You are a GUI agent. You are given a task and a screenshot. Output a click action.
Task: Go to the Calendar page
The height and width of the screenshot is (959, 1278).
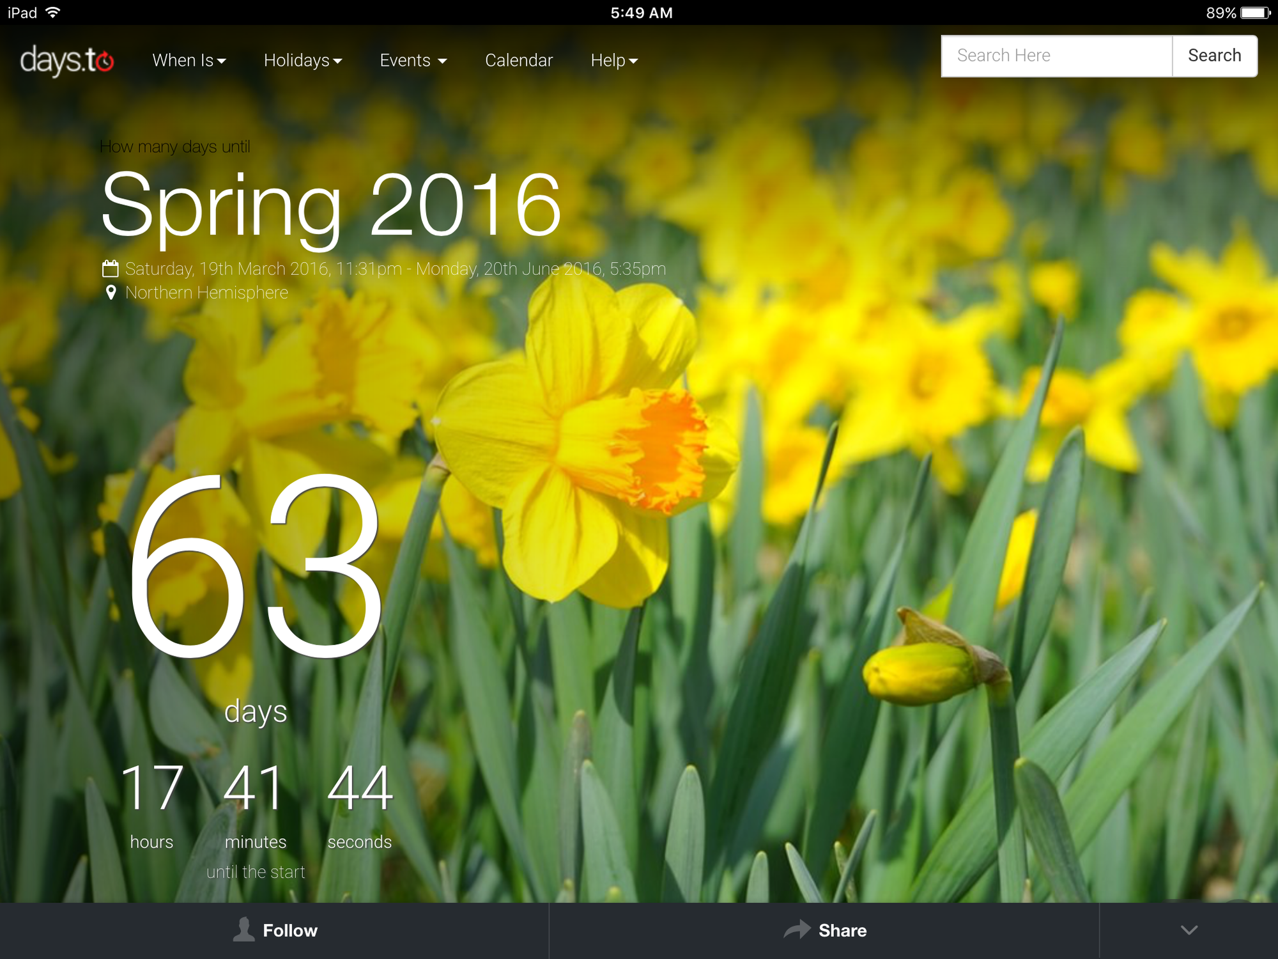[x=519, y=61]
